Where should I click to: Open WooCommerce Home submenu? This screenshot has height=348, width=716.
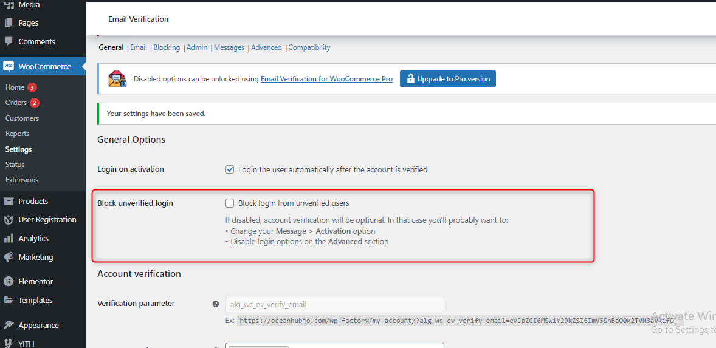click(15, 87)
